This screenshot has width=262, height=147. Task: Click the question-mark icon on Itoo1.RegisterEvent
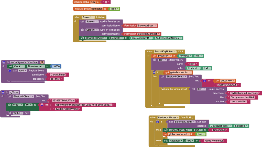coord(9,70)
